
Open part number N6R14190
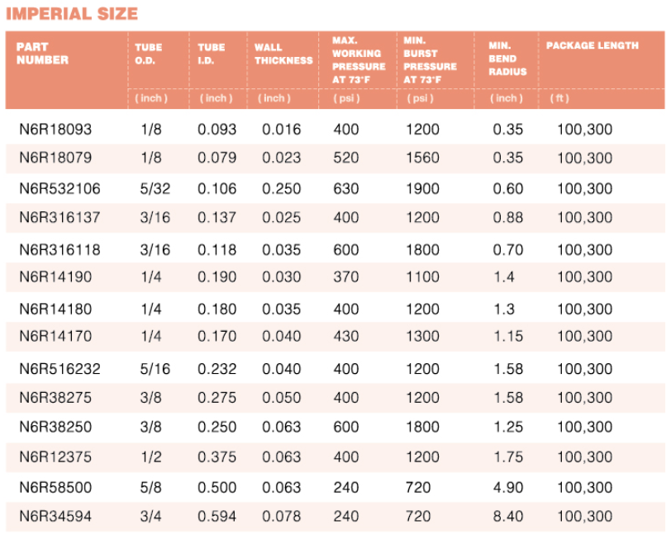[55, 277]
